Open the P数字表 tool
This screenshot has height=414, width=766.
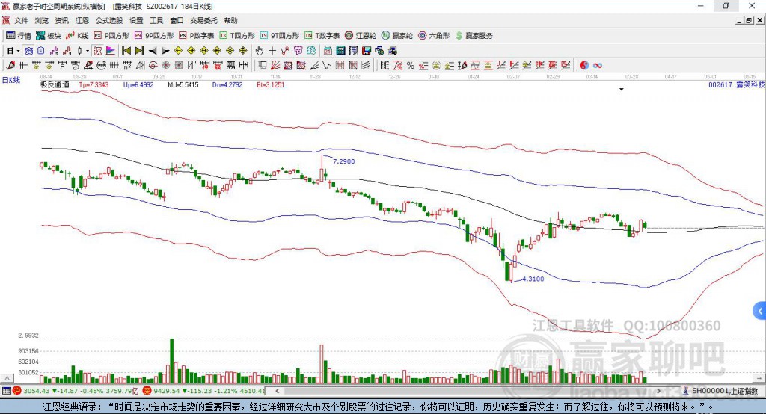click(x=197, y=36)
